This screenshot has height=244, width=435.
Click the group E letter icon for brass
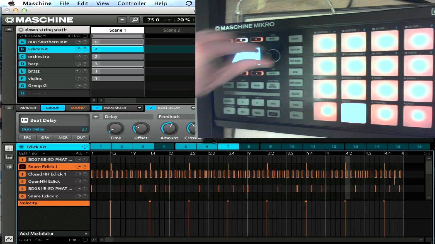[22, 71]
